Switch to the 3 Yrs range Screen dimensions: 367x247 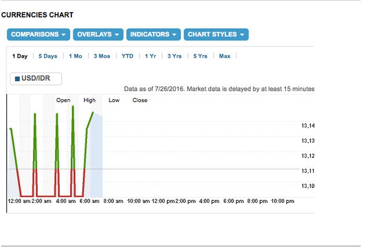[175, 56]
